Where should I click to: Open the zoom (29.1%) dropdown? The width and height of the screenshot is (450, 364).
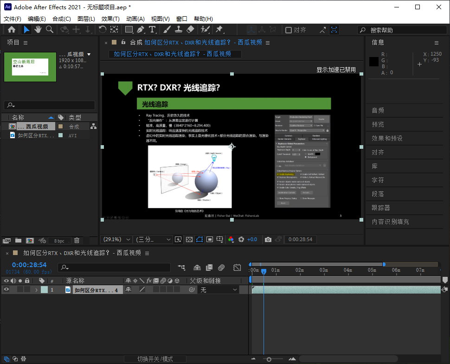(117, 239)
